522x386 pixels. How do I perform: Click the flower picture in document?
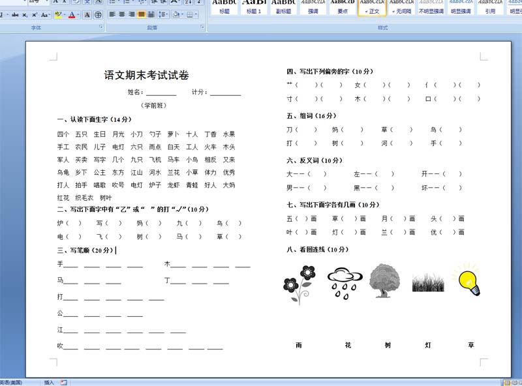(x=299, y=284)
